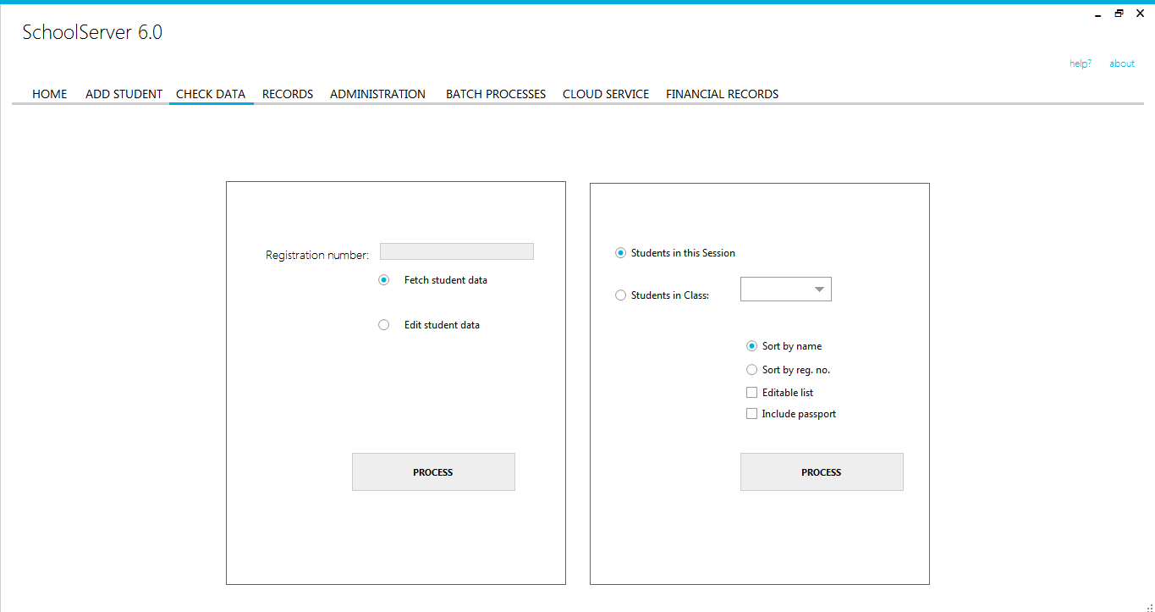This screenshot has height=612, width=1155.
Task: Open the help? link
Action: pos(1080,63)
